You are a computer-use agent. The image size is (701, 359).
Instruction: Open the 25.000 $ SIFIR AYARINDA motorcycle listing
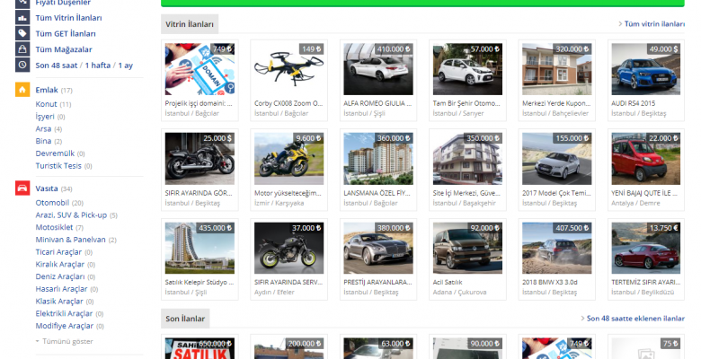coord(200,171)
